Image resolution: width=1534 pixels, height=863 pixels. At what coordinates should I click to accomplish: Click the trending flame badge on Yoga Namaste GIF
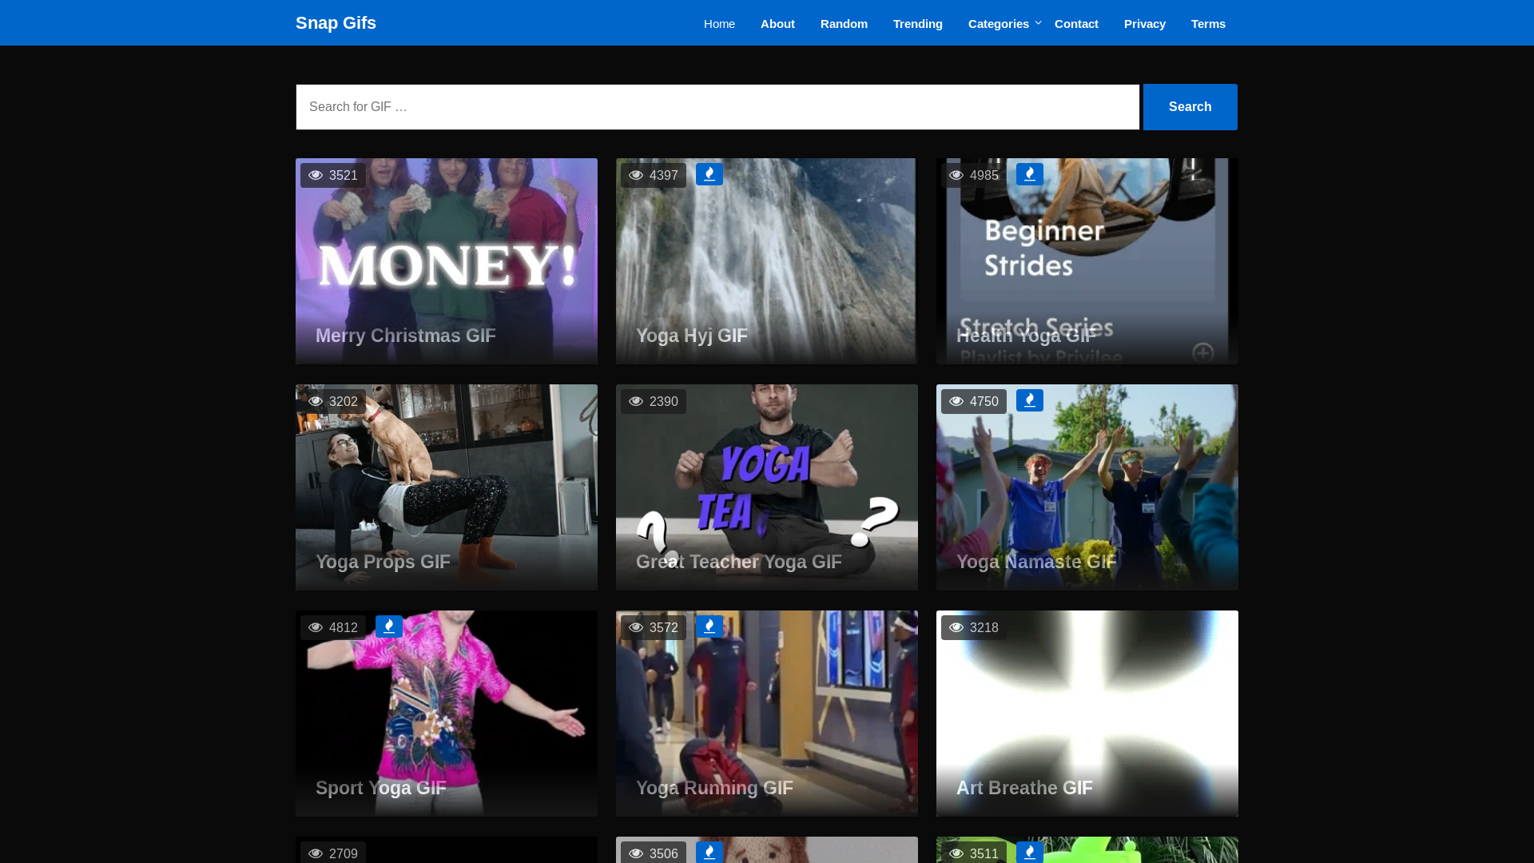[1029, 400]
